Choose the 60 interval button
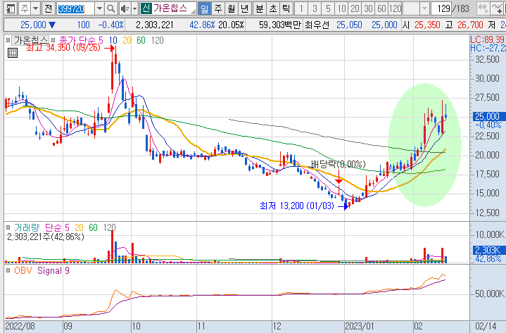 pos(381,8)
